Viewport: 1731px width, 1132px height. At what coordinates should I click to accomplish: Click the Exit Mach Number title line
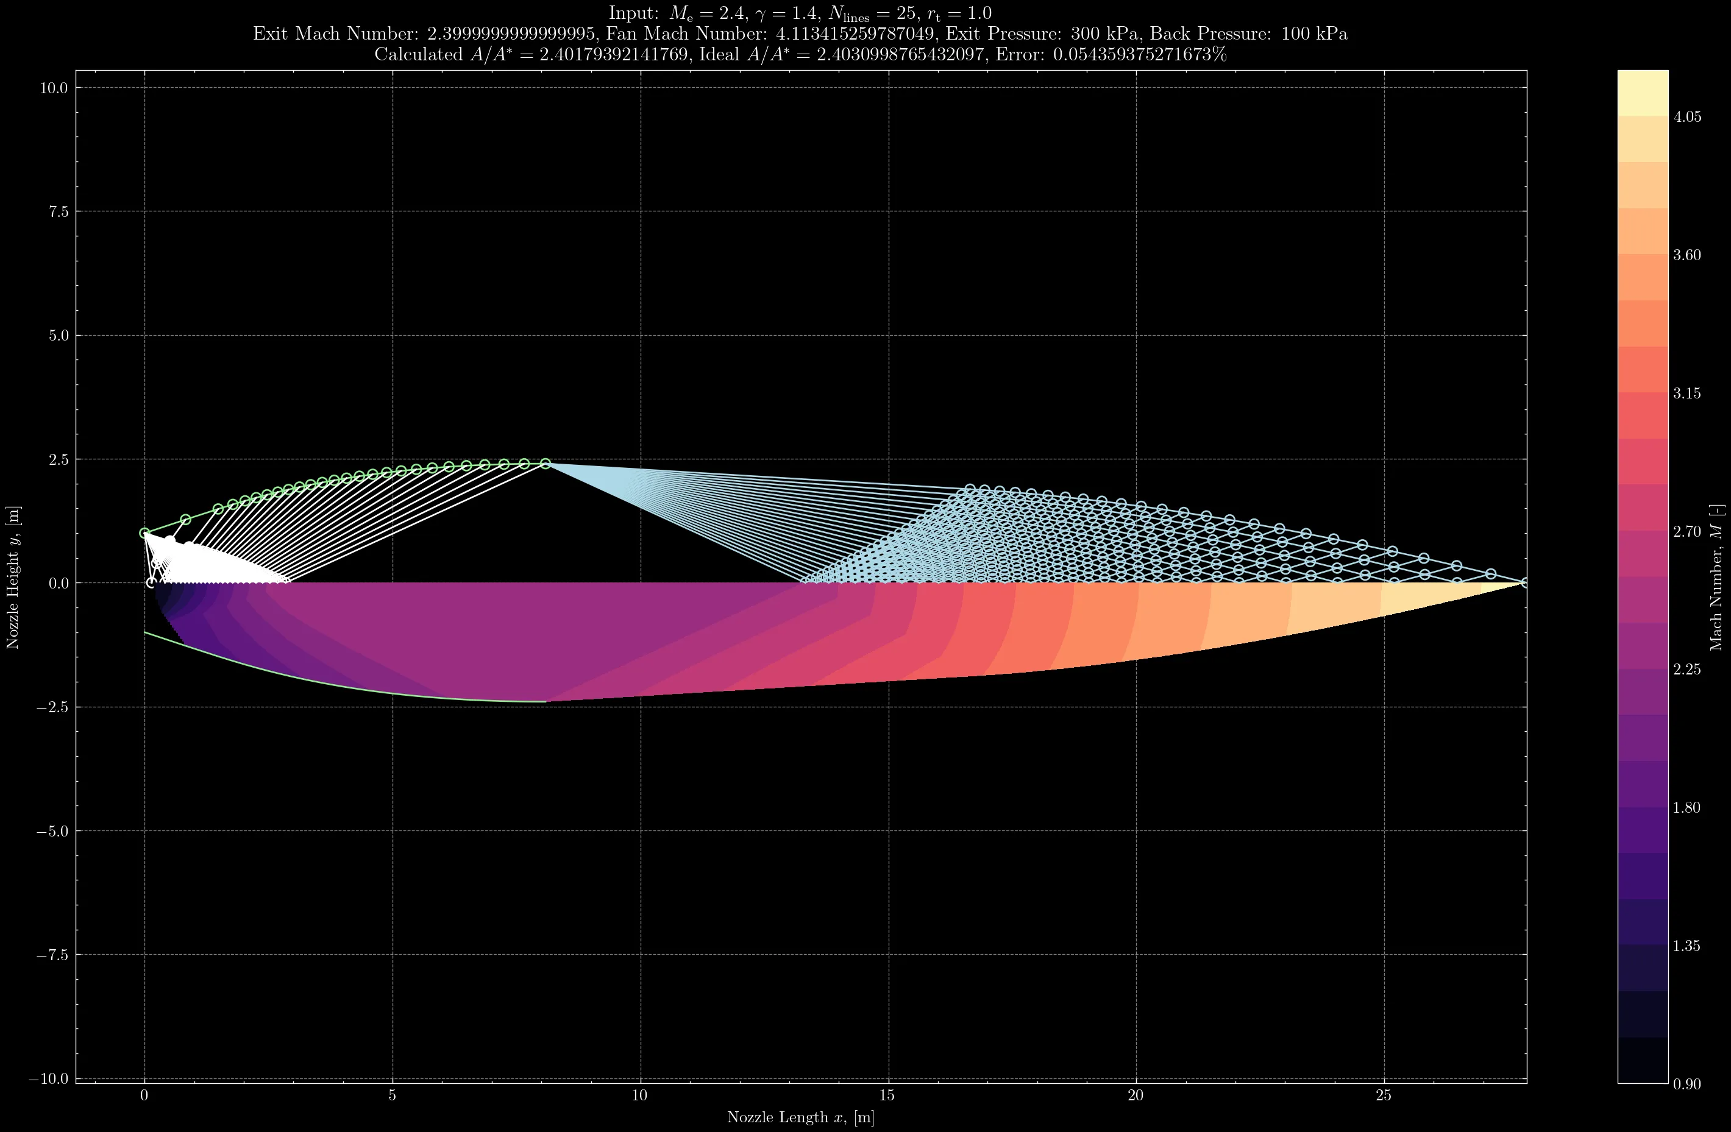click(x=800, y=34)
